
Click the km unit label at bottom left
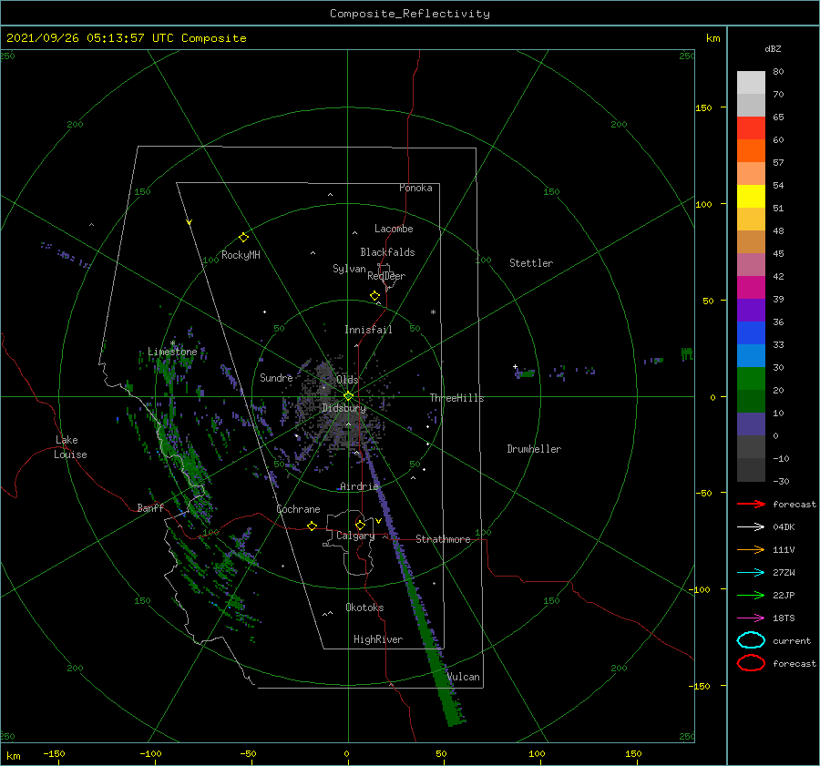(14, 756)
